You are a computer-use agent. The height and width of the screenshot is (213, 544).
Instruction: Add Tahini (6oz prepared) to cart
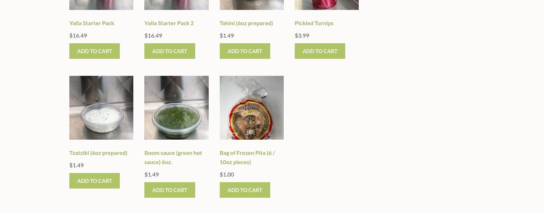pyautogui.click(x=245, y=51)
